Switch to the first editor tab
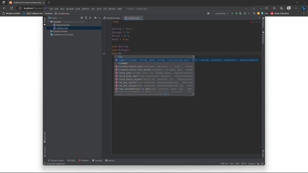Viewport: 308px width, 173px height. tap(113, 18)
